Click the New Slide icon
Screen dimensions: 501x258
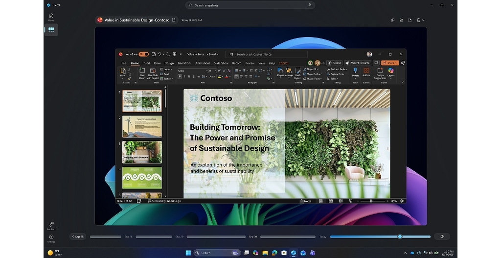click(x=142, y=70)
